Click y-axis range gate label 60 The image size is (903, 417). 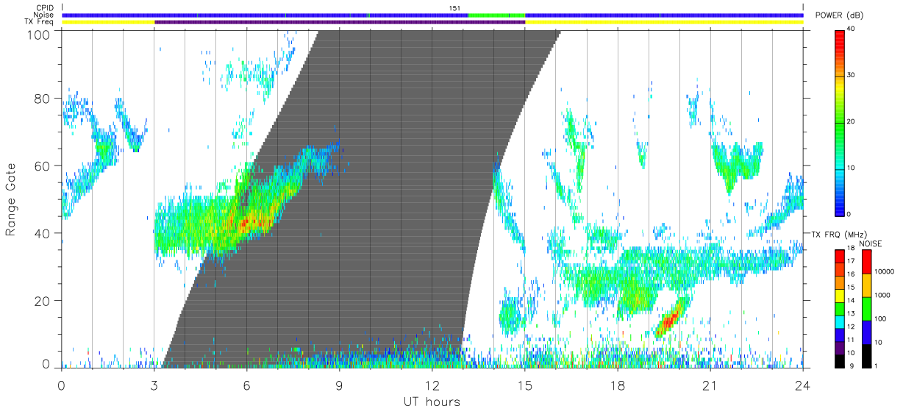pyautogui.click(x=43, y=166)
